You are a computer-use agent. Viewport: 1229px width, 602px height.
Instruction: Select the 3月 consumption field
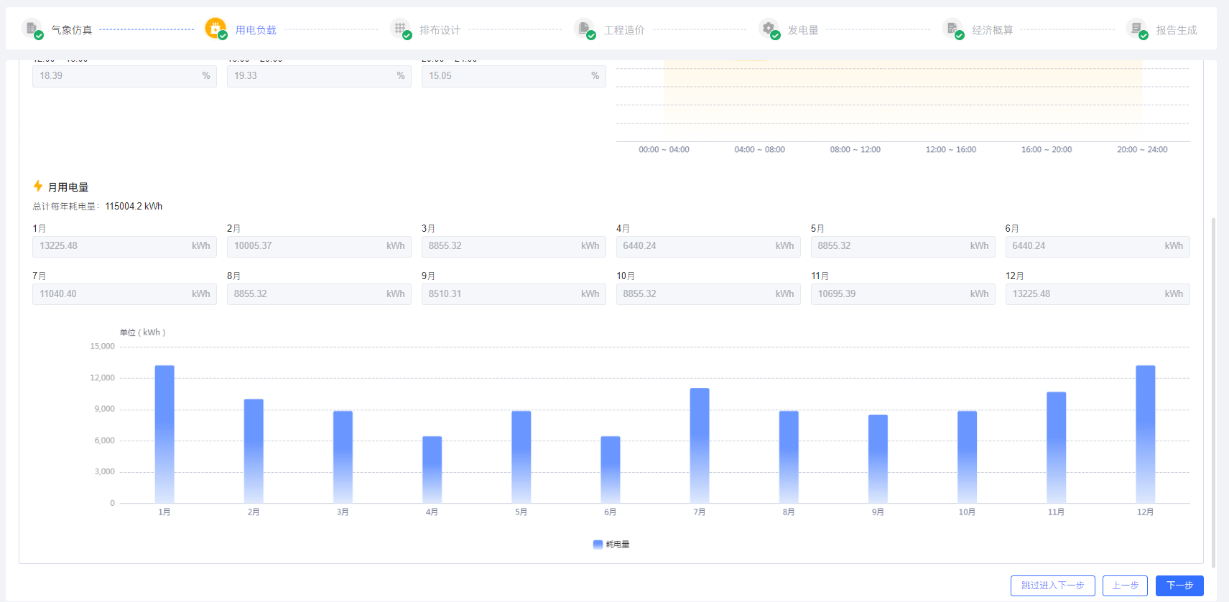pos(514,246)
